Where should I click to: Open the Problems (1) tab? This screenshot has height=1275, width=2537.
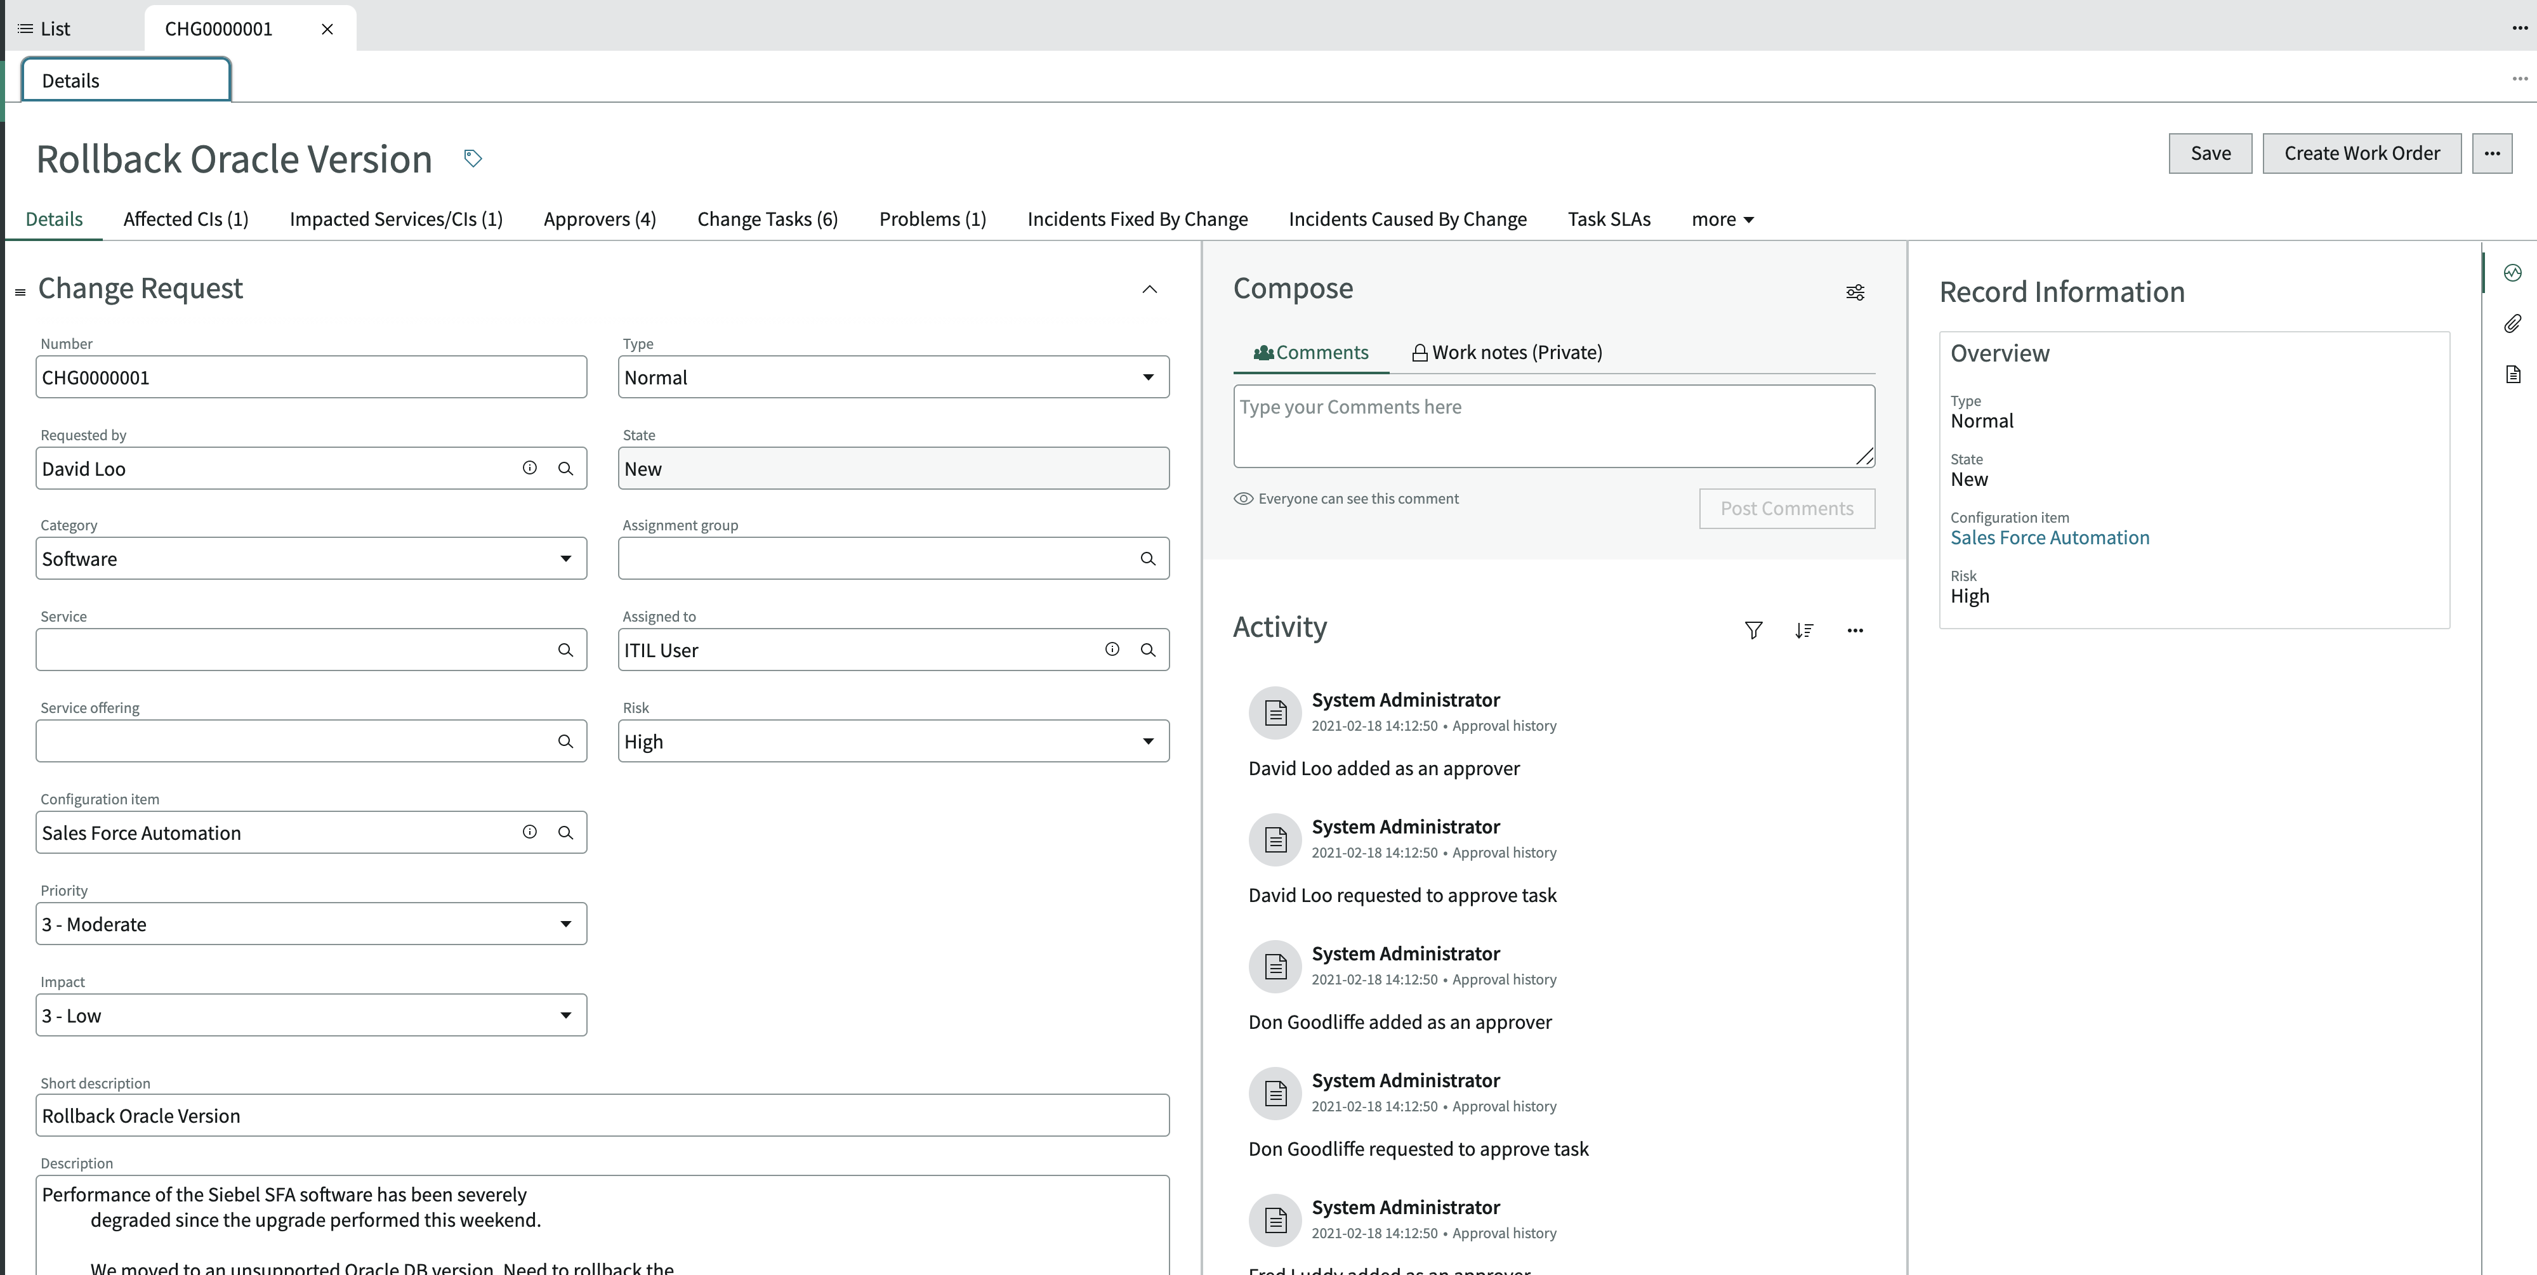coord(933,219)
